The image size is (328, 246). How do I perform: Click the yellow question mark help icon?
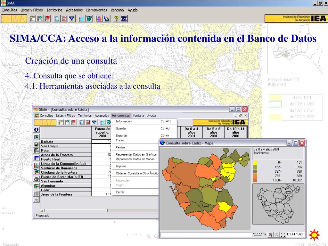(116, 19)
